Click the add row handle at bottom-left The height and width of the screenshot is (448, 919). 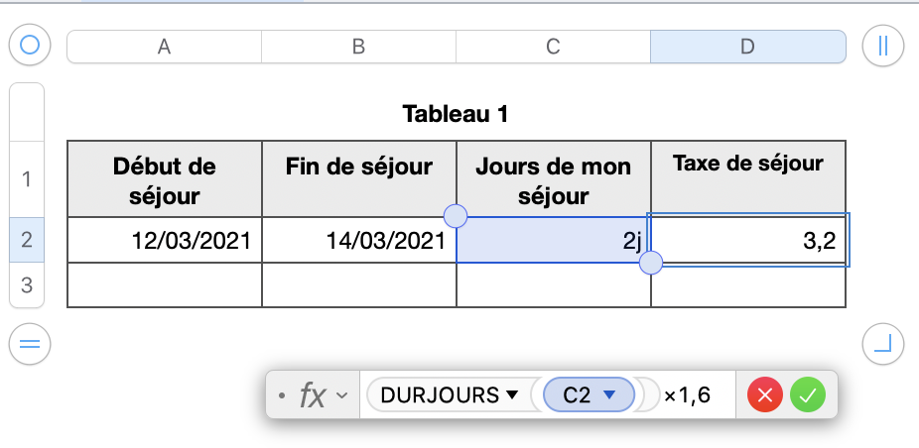click(x=30, y=344)
